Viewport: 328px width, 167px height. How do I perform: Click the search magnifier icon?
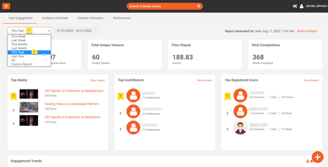point(199,6)
